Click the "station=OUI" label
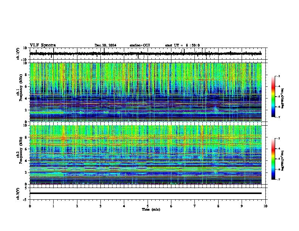 140,45
